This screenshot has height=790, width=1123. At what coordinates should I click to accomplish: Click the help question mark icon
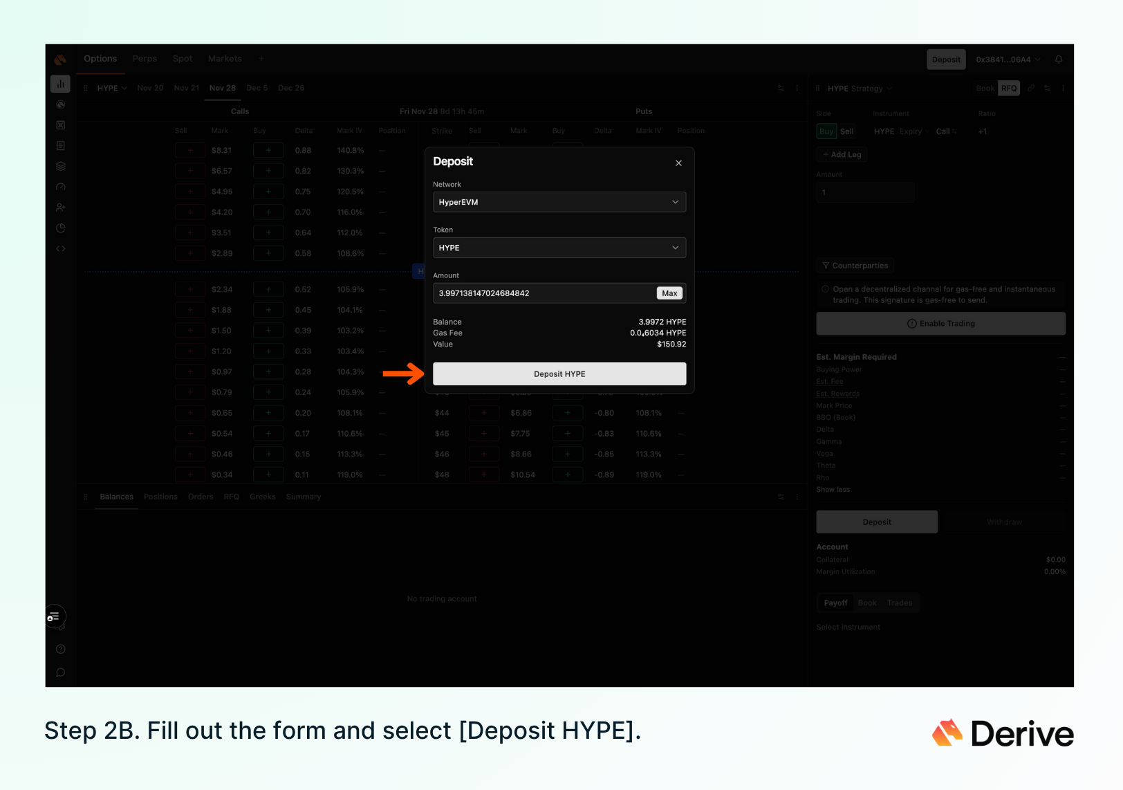click(x=61, y=649)
